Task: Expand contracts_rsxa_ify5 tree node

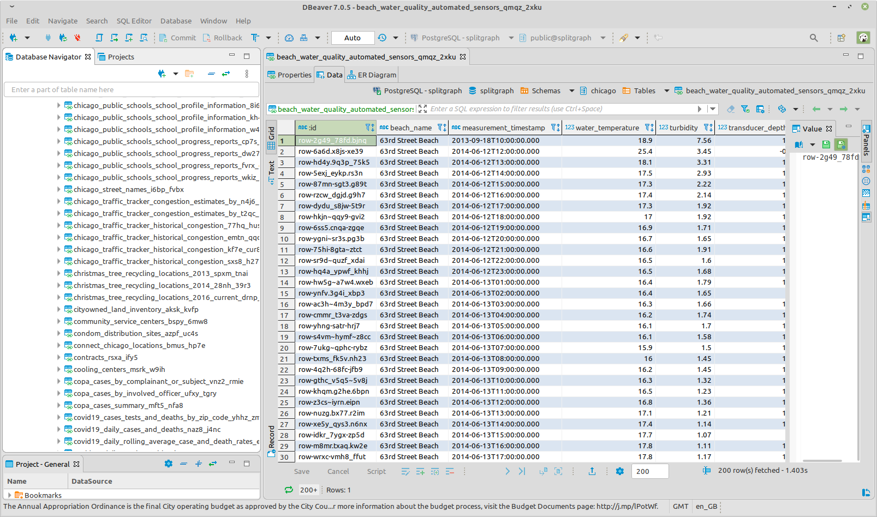Action: click(59, 357)
